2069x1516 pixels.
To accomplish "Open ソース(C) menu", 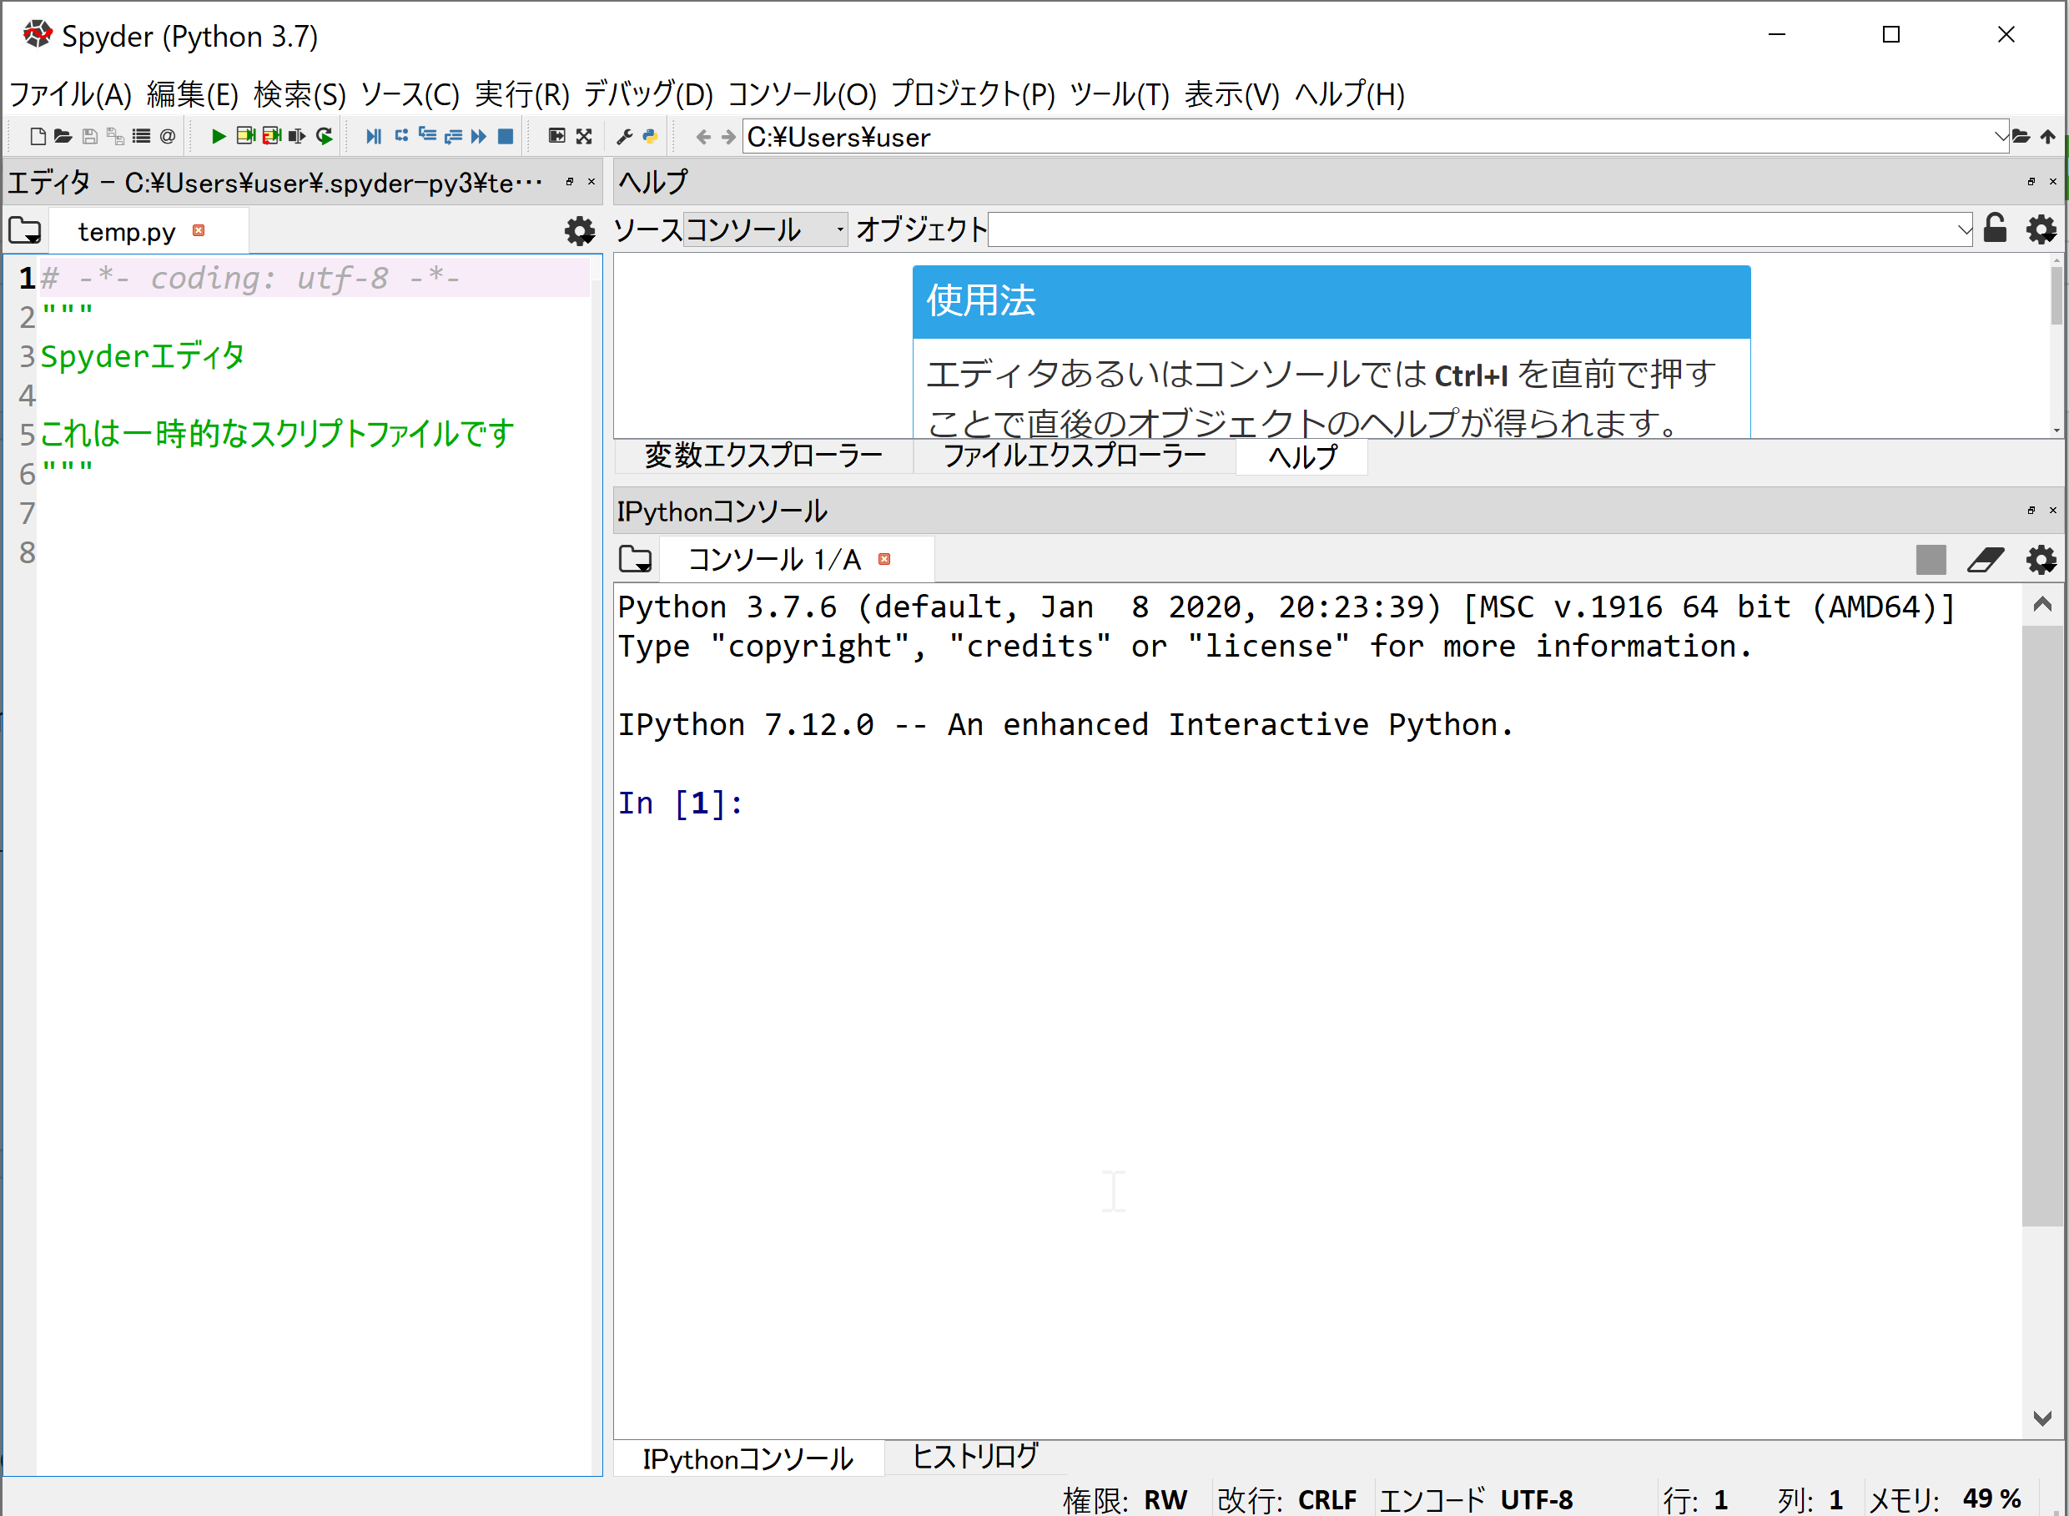I will coord(410,93).
